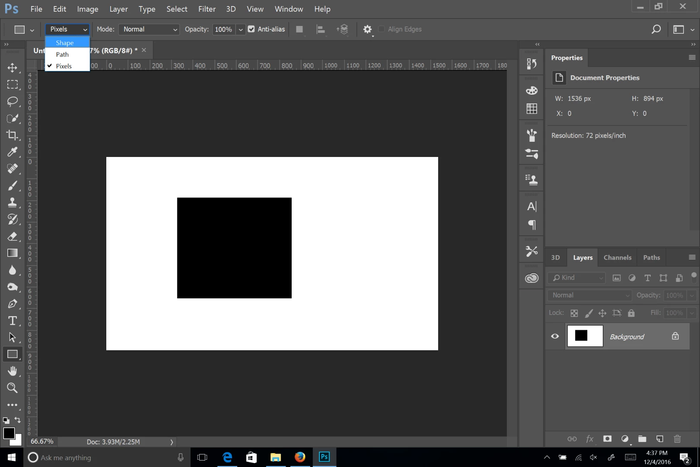Open the Filter menu
The height and width of the screenshot is (467, 700).
[x=207, y=9]
